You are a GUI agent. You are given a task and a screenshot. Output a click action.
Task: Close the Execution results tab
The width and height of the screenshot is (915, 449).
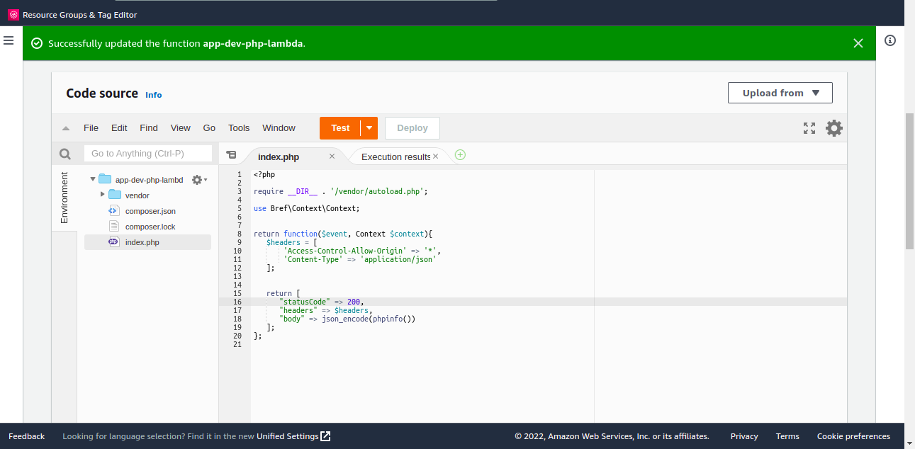point(435,157)
